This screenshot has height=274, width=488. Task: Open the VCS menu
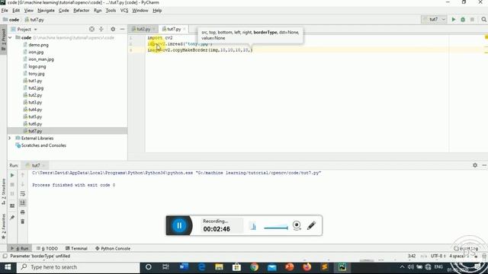coord(124,10)
